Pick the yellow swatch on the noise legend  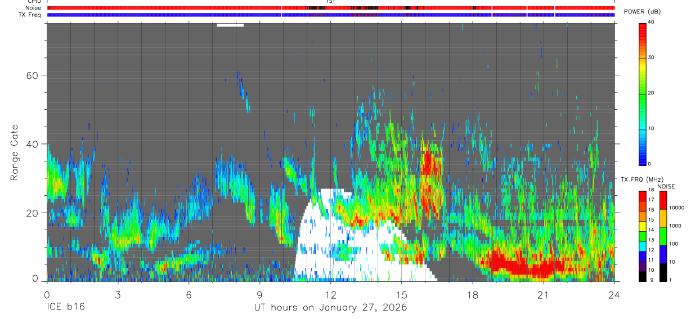pyautogui.click(x=663, y=218)
